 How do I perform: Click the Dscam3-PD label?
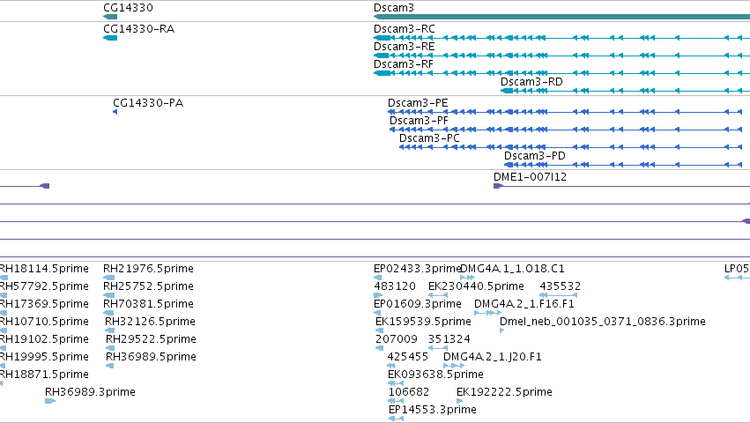click(x=534, y=156)
